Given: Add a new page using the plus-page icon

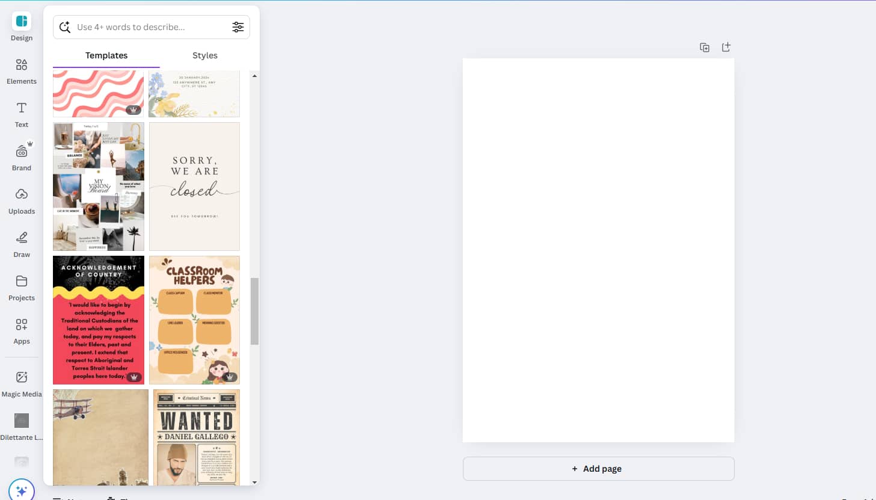Looking at the screenshot, I should pyautogui.click(x=726, y=47).
